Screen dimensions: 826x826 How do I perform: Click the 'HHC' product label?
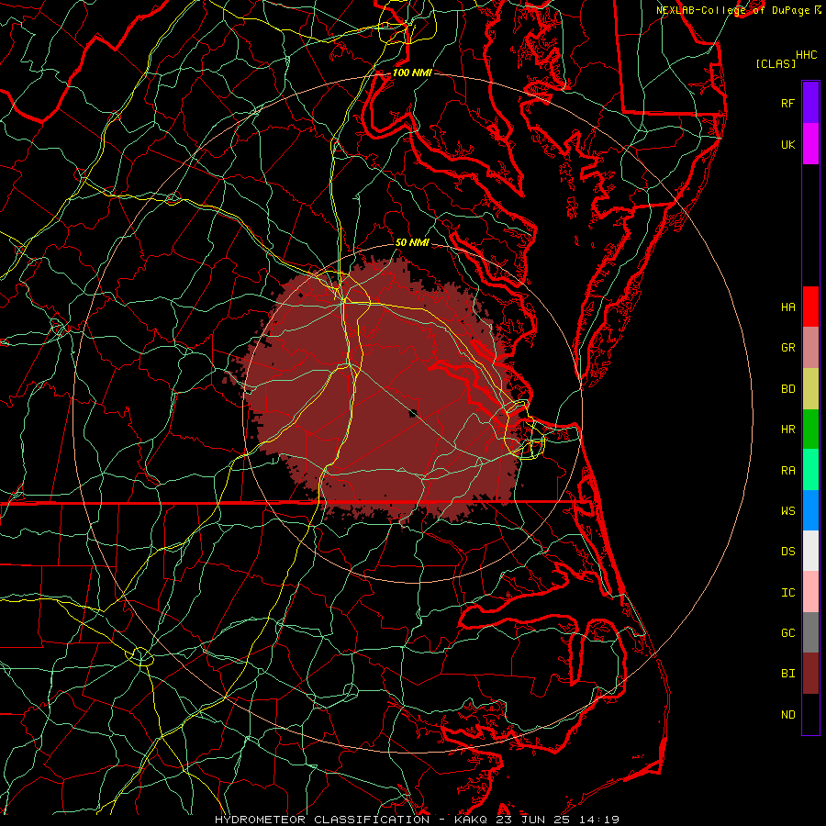click(x=807, y=55)
